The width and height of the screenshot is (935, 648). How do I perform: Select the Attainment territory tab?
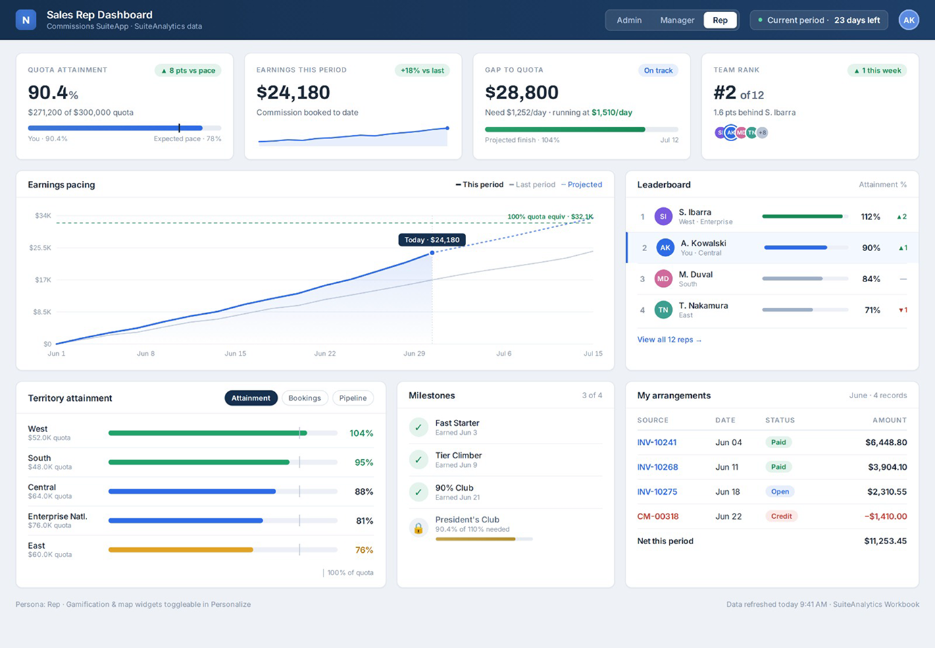click(251, 398)
